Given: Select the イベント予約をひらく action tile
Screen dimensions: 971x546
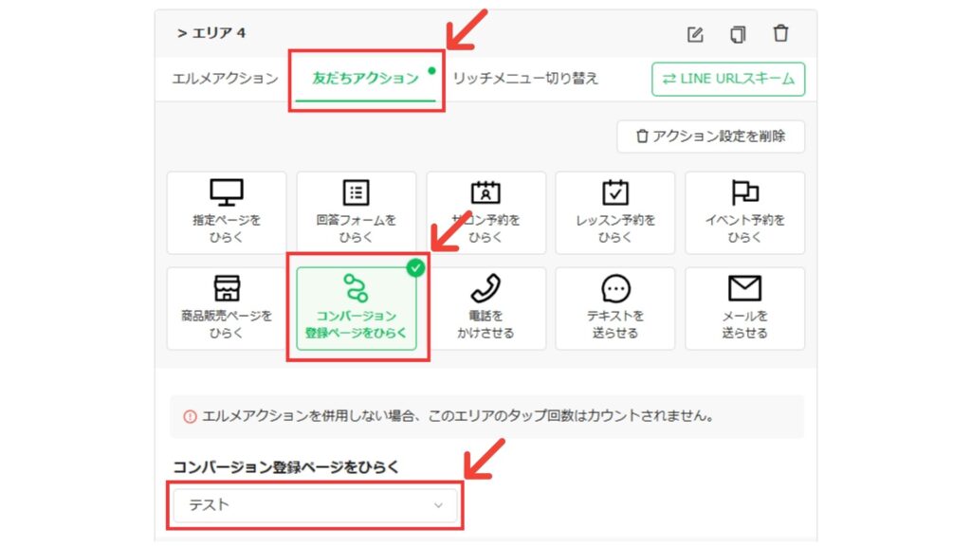Looking at the screenshot, I should pos(745,213).
